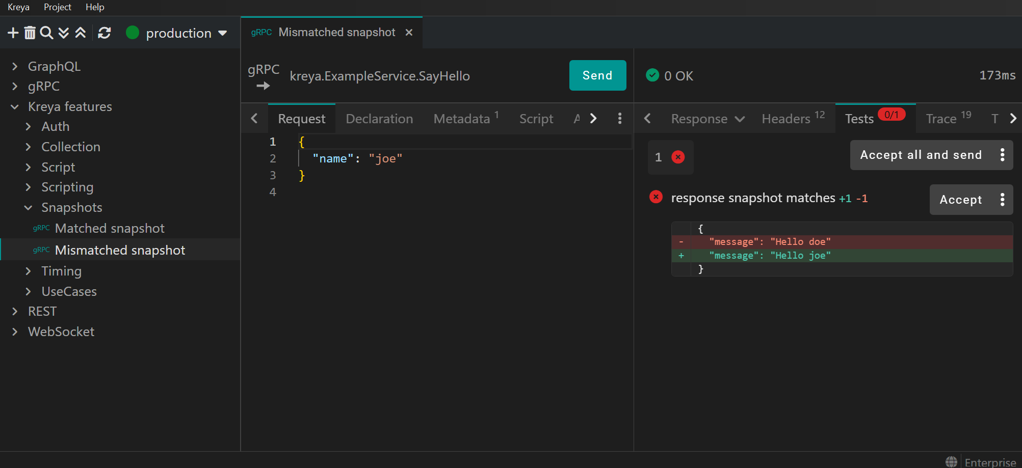
Task: Collapse the Snapshots folder
Action: (29, 208)
